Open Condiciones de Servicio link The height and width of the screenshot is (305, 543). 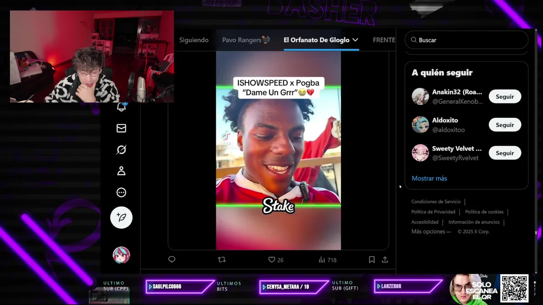coord(436,202)
